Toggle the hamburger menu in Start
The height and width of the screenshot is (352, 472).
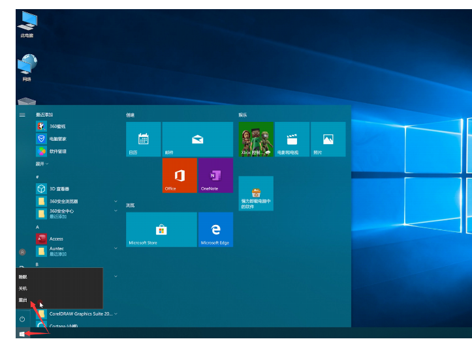tap(22, 115)
